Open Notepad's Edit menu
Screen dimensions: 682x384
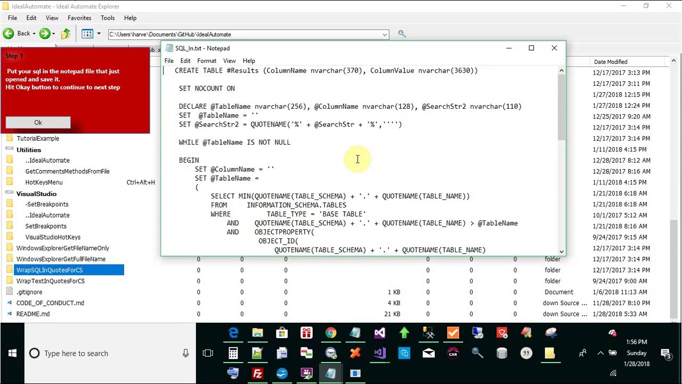(185, 61)
